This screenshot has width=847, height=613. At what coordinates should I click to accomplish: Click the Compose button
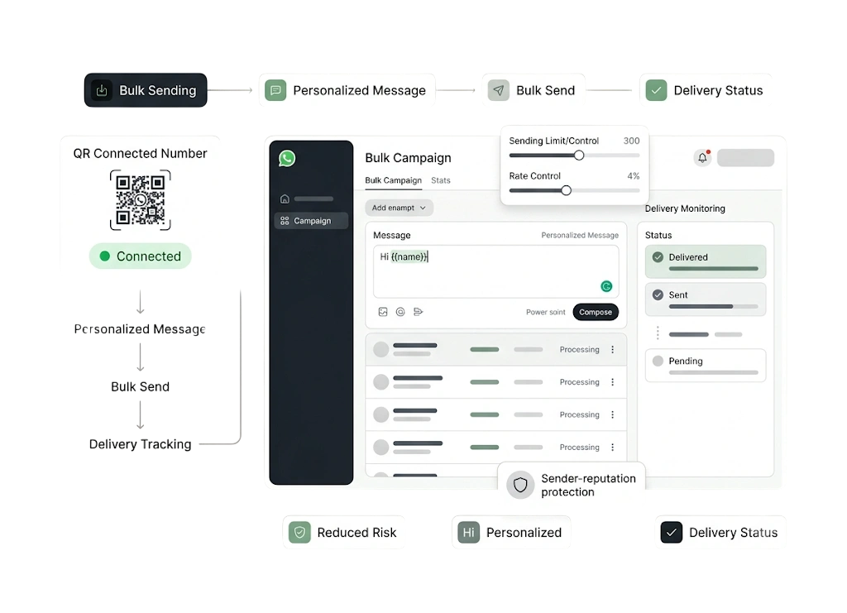[x=596, y=312]
